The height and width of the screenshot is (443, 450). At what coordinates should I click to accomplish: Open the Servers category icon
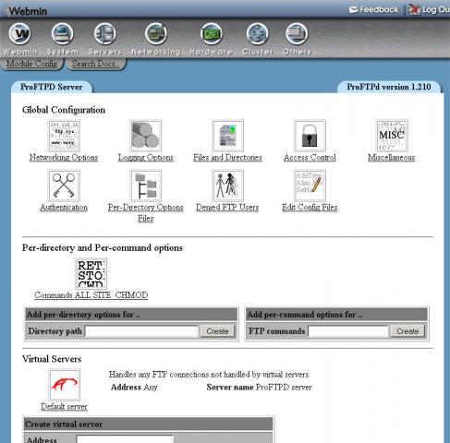(104, 34)
